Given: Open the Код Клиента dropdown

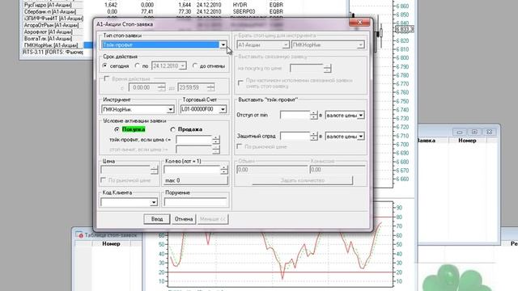Looking at the screenshot, I should click(154, 202).
